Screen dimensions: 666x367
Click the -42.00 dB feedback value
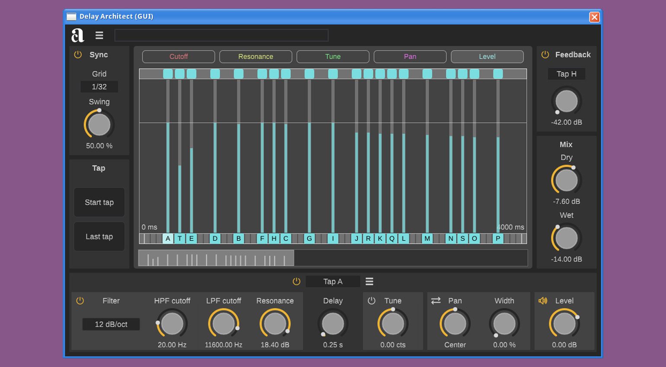[x=566, y=122]
